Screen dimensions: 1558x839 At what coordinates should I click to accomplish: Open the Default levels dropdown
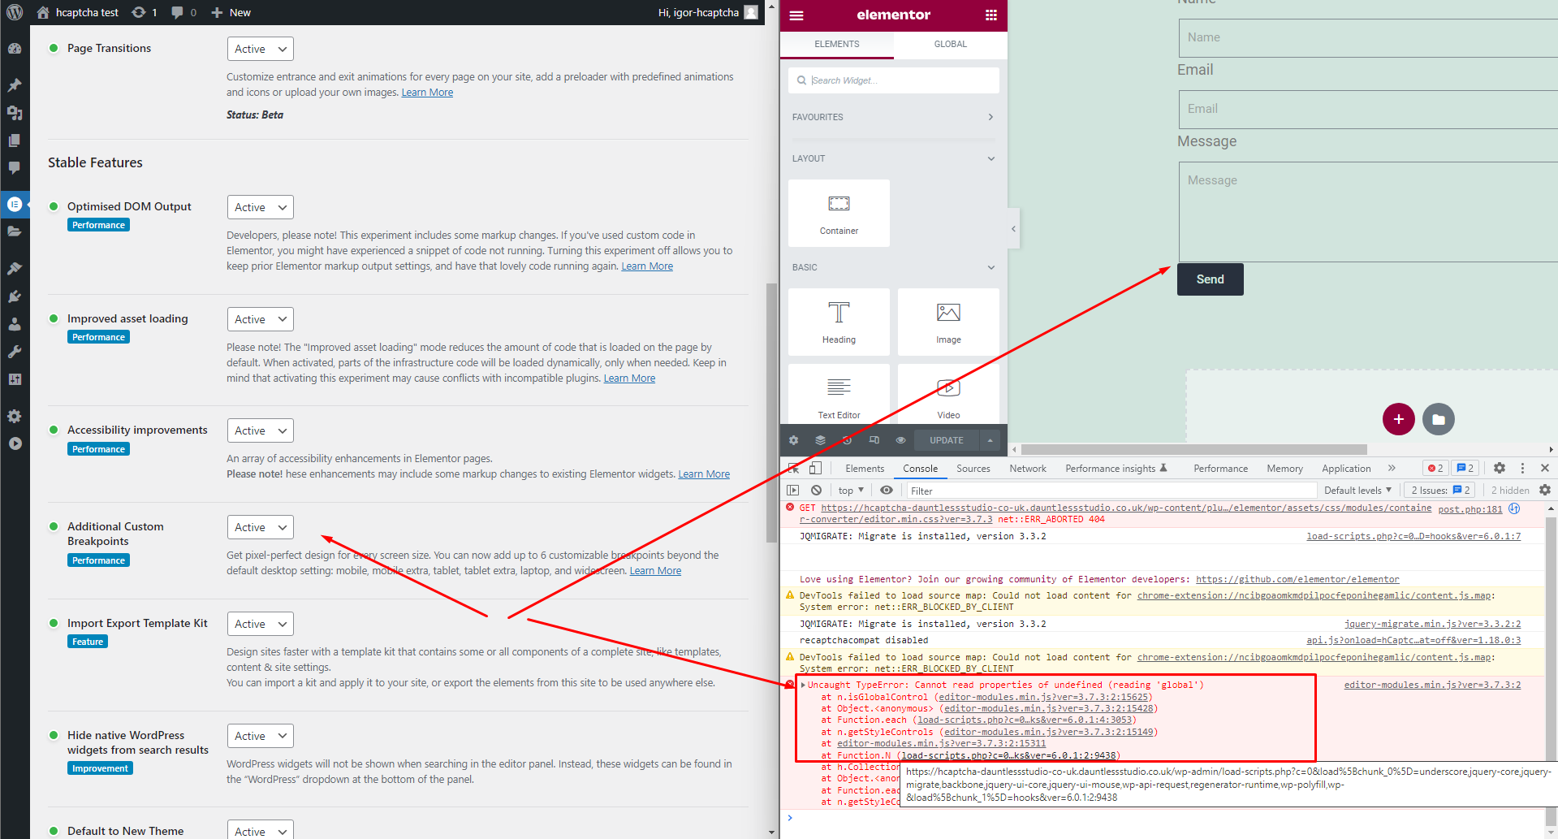click(x=1357, y=490)
